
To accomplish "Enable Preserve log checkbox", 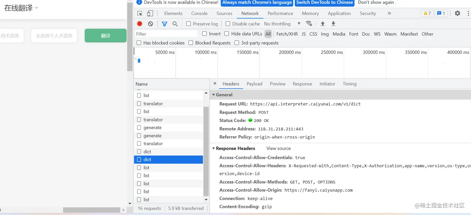I will click(188, 24).
